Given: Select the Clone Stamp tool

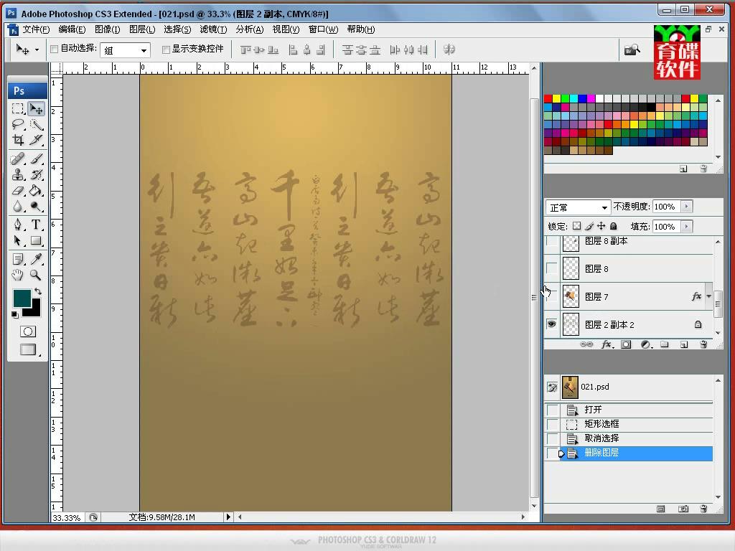Looking at the screenshot, I should tap(18, 175).
